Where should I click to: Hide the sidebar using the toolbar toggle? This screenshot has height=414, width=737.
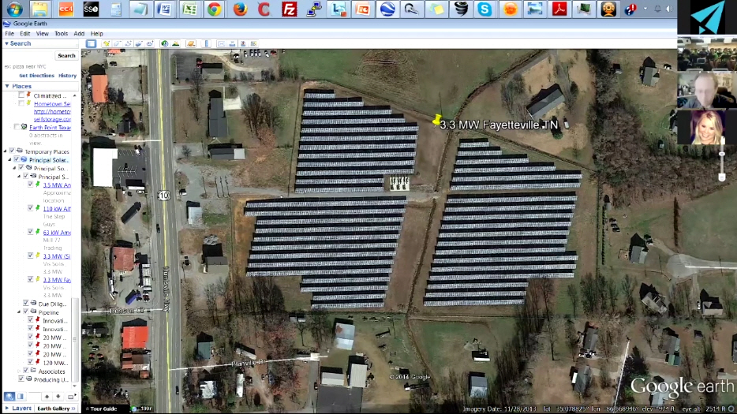tap(92, 43)
